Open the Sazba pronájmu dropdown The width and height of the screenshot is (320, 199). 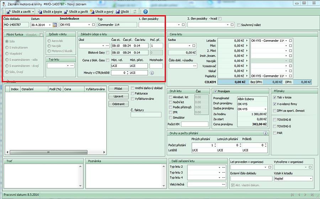265,109
